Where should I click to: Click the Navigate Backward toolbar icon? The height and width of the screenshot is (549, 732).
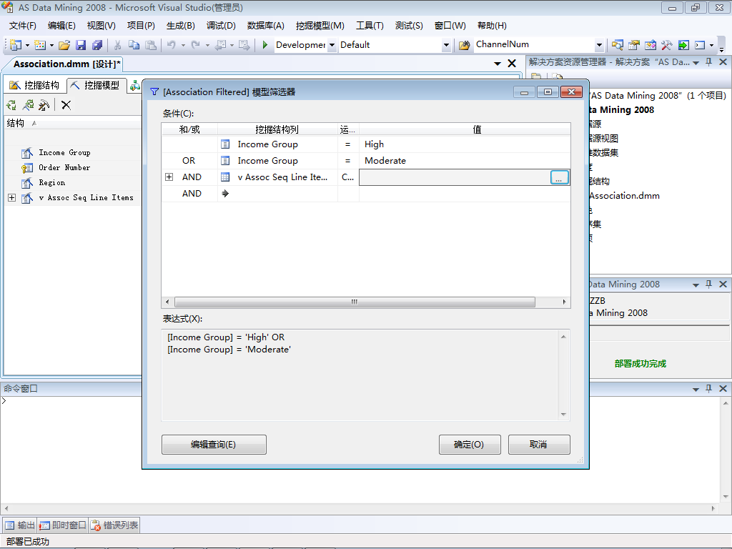[x=220, y=45]
